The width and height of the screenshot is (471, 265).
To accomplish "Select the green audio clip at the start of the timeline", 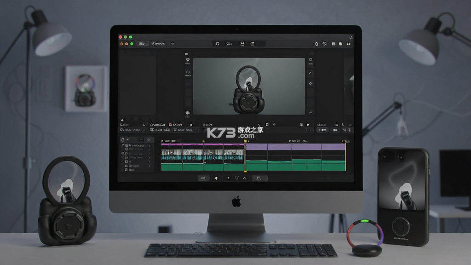I will [x=172, y=167].
